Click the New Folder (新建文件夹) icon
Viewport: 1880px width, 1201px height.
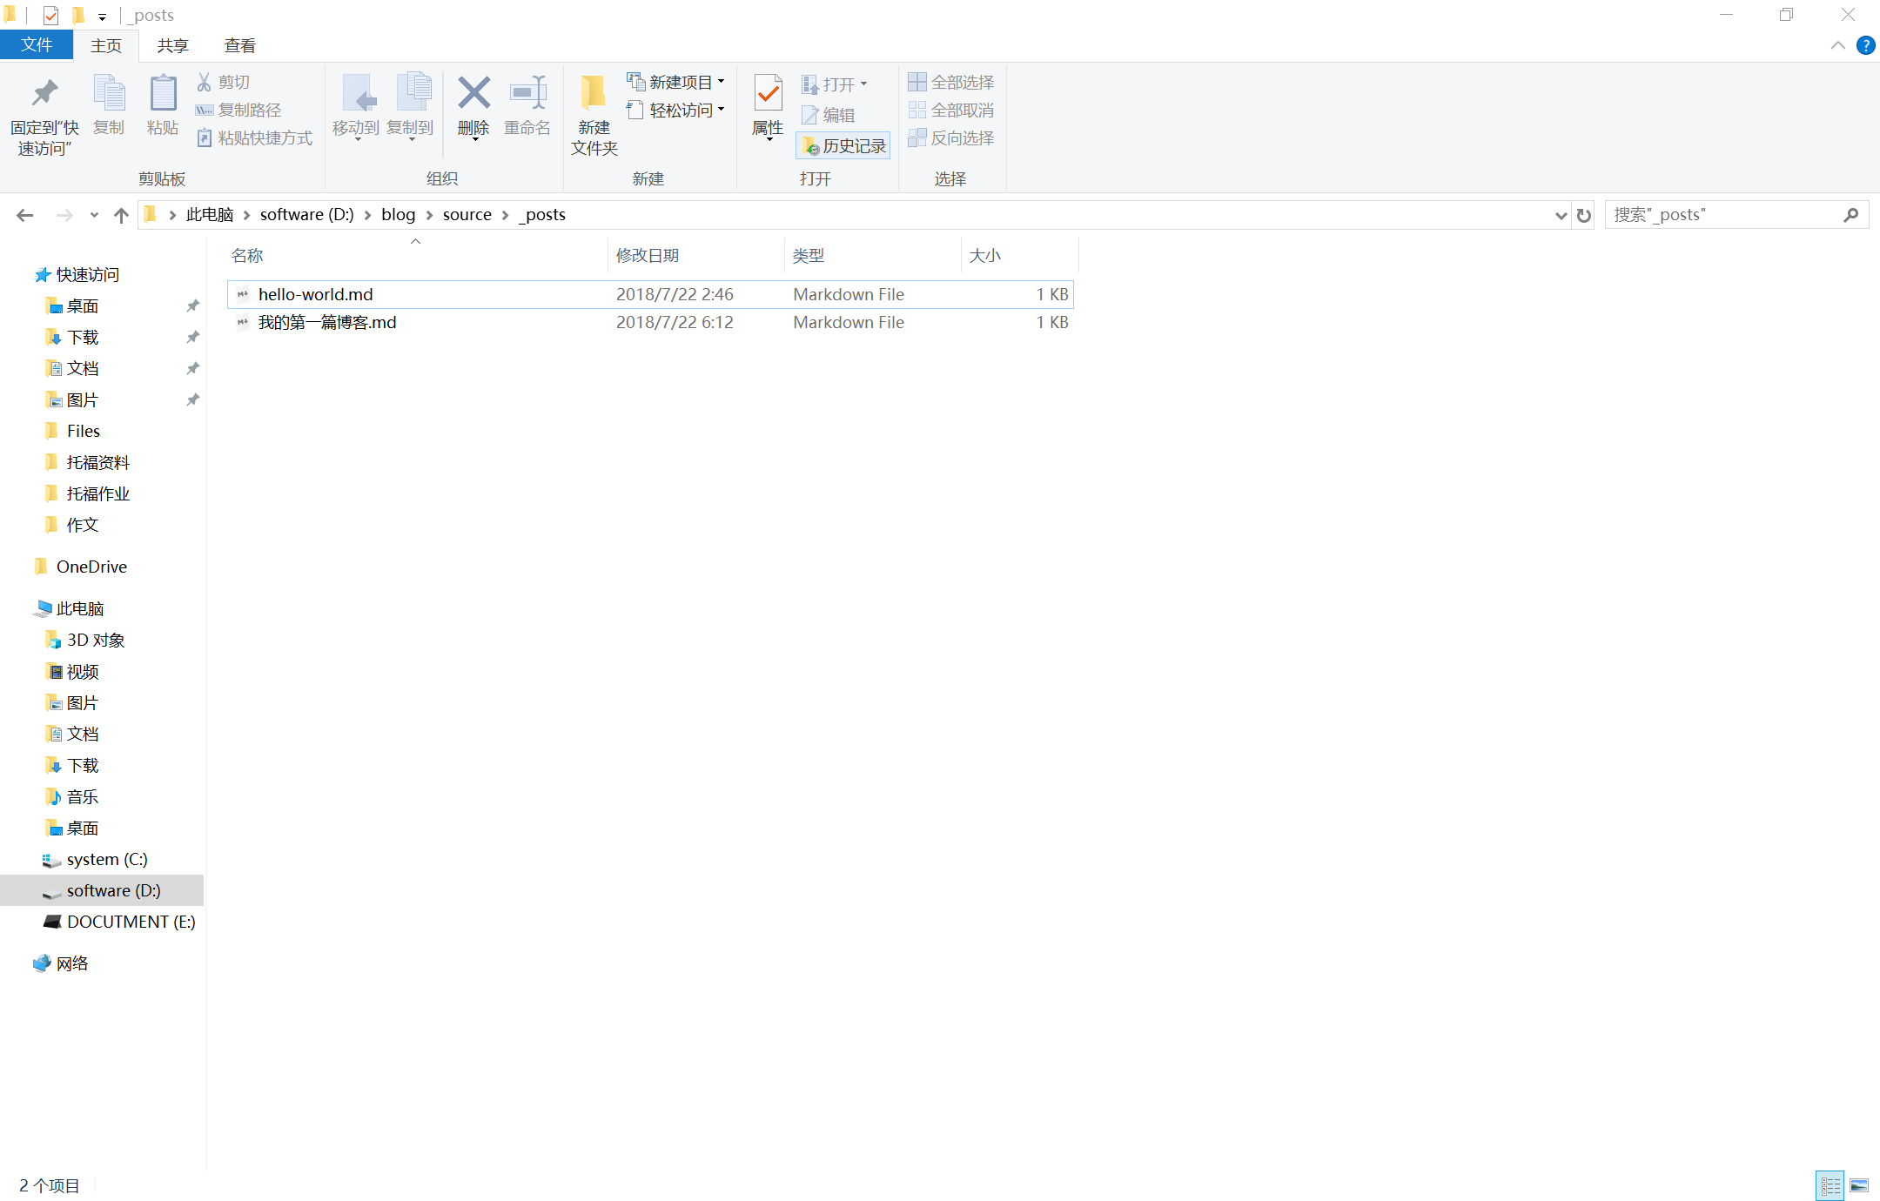[x=594, y=94]
